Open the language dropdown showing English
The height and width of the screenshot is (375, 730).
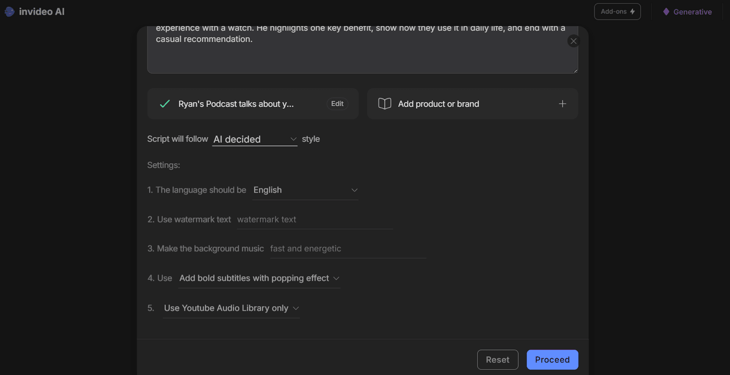[305, 190]
